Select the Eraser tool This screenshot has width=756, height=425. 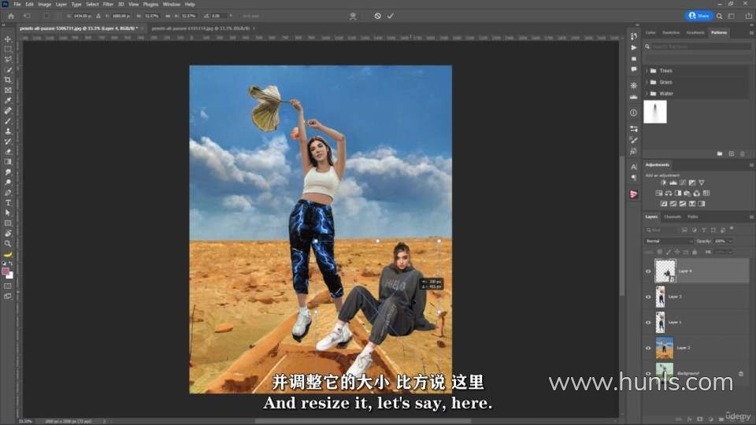[x=8, y=152]
